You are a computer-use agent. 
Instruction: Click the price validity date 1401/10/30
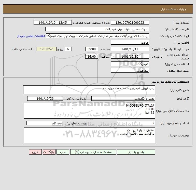coord(130,56)
